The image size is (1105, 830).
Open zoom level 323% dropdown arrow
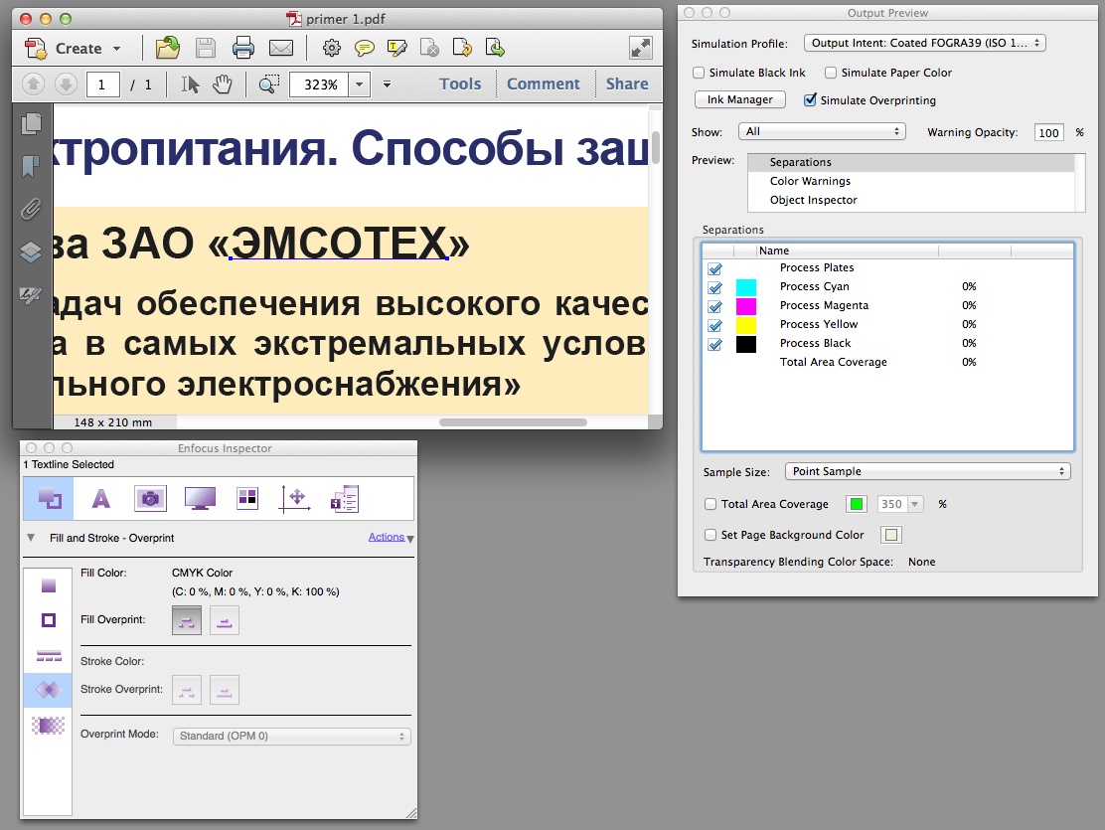point(359,84)
